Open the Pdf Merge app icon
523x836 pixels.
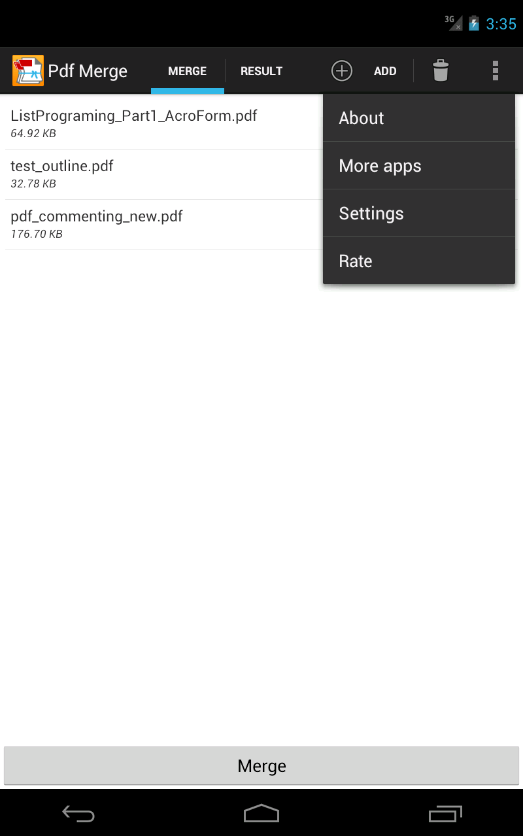27,70
